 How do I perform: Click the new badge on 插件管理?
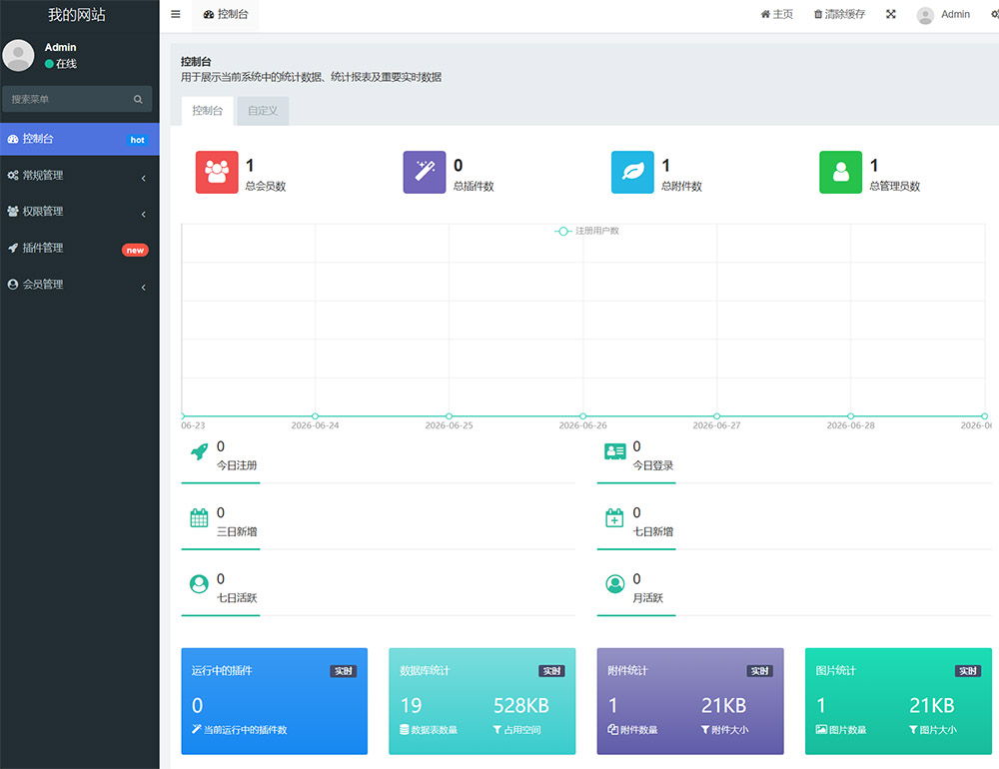135,251
